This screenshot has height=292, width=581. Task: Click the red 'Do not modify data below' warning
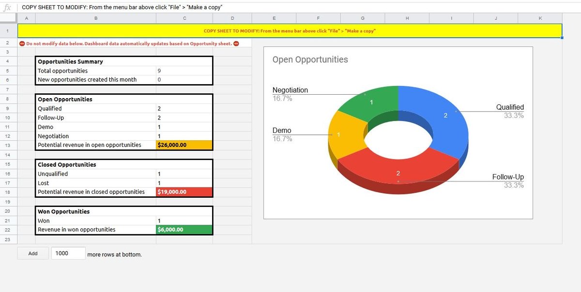(129, 44)
